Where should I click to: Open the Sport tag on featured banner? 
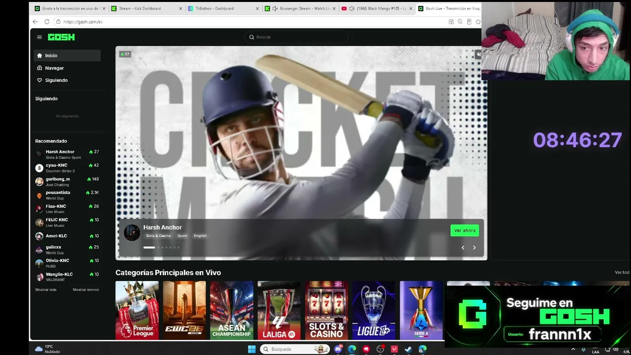(x=182, y=236)
